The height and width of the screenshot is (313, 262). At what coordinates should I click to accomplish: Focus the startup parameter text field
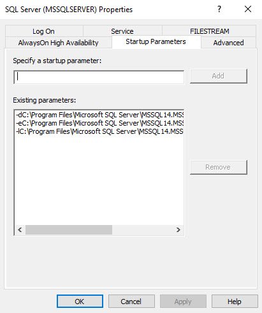click(x=99, y=77)
